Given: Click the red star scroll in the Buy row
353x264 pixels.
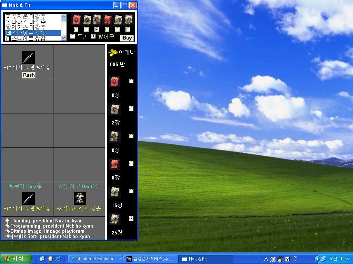Looking at the screenshot, I should pos(76,20).
